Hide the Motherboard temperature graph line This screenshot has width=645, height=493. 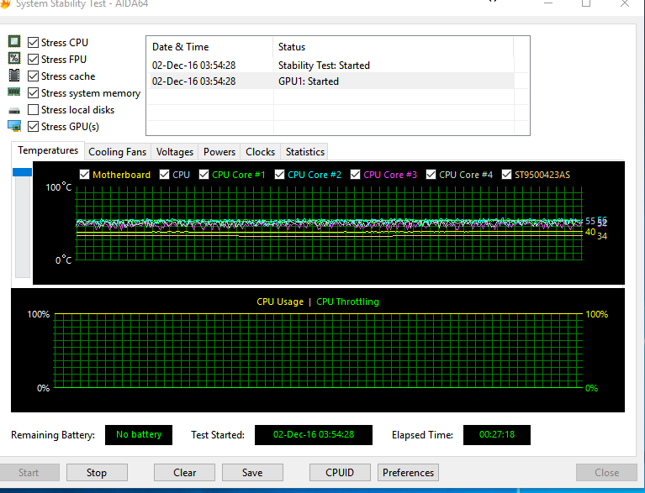pyautogui.click(x=84, y=175)
